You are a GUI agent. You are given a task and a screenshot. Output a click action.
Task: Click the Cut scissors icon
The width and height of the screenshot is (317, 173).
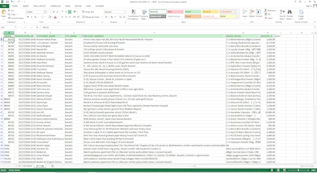9,11
